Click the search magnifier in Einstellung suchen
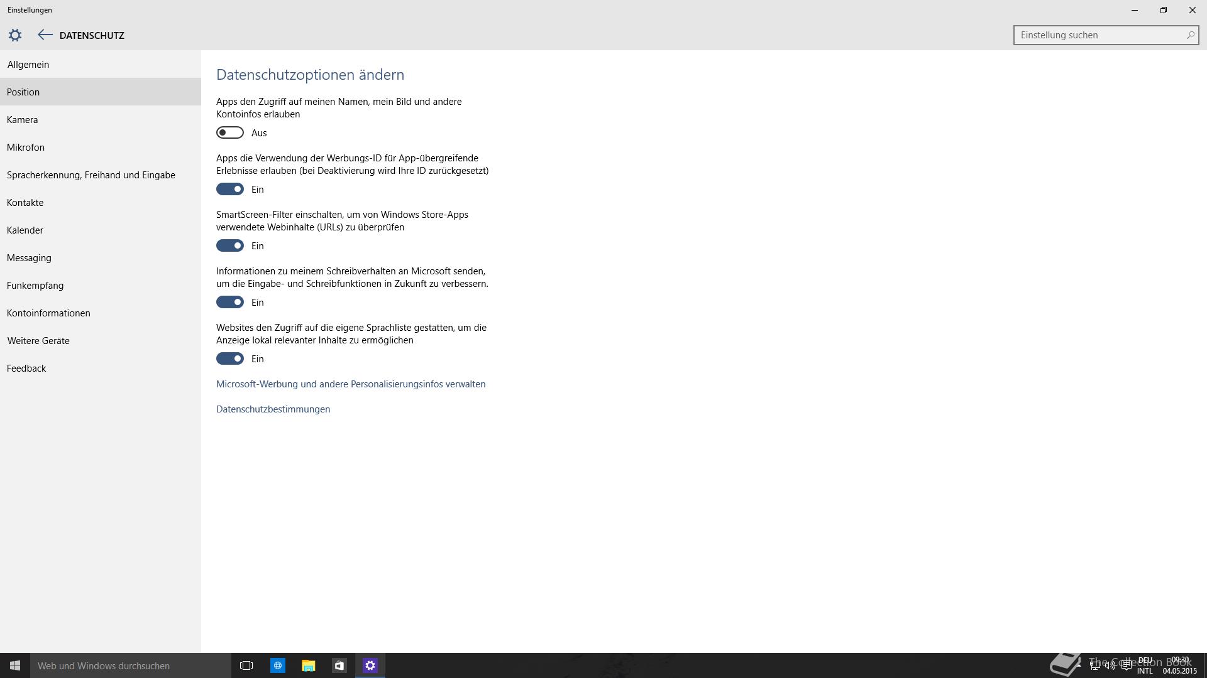This screenshot has height=678, width=1207. pos(1190,35)
